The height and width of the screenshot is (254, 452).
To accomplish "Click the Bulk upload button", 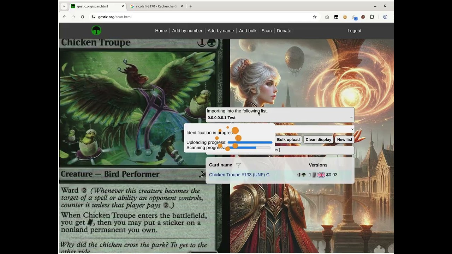I will point(288,140).
